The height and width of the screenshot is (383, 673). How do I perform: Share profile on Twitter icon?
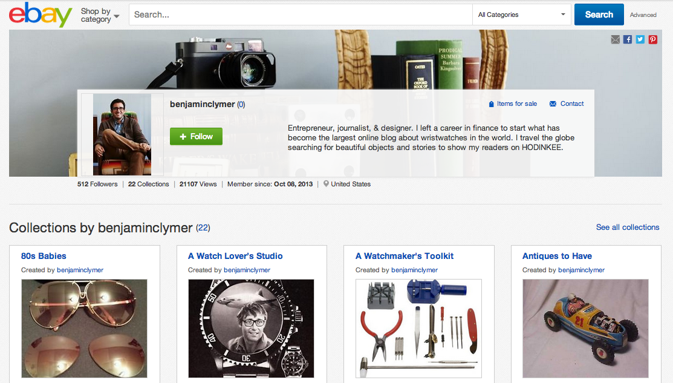(x=640, y=39)
